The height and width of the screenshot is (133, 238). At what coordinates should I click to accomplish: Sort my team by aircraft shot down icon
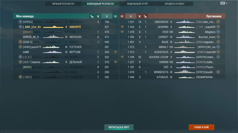[x=92, y=16]
